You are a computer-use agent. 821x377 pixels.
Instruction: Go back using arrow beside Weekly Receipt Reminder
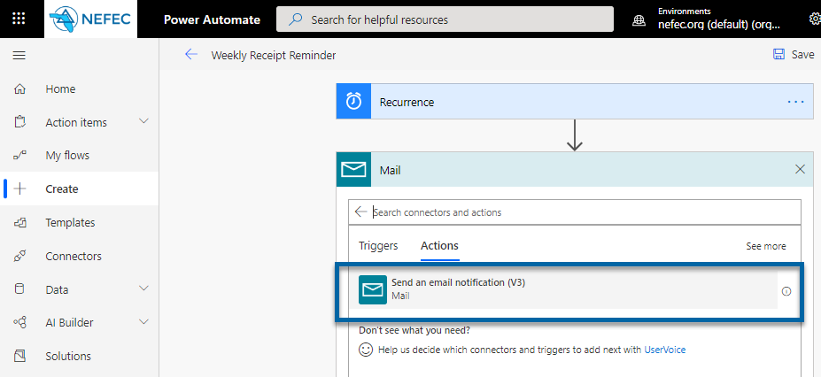(191, 54)
